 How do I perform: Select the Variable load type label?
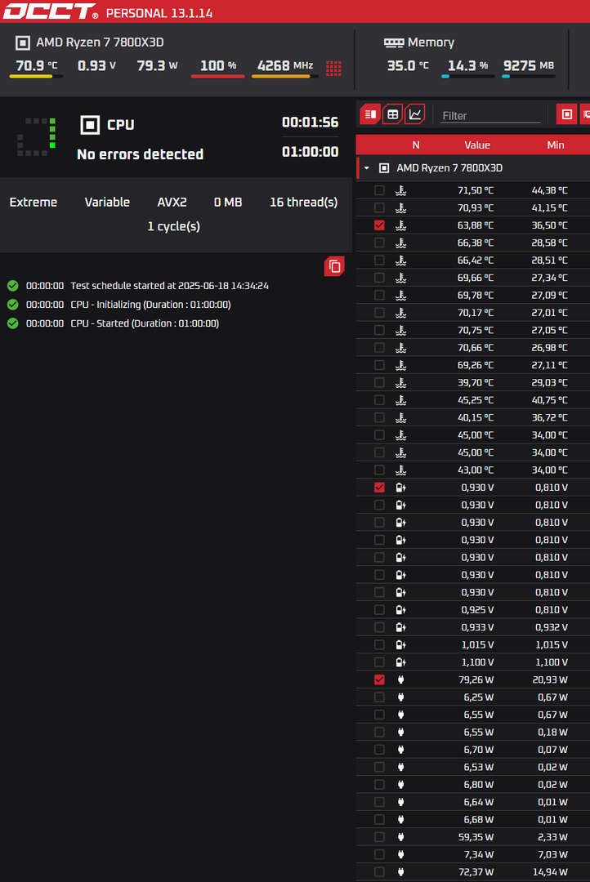point(107,202)
